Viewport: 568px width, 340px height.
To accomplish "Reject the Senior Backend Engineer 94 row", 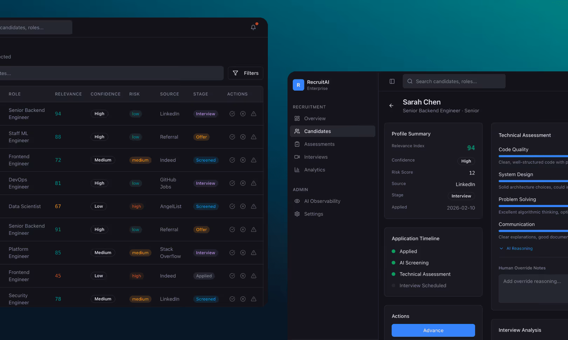I will click(243, 114).
